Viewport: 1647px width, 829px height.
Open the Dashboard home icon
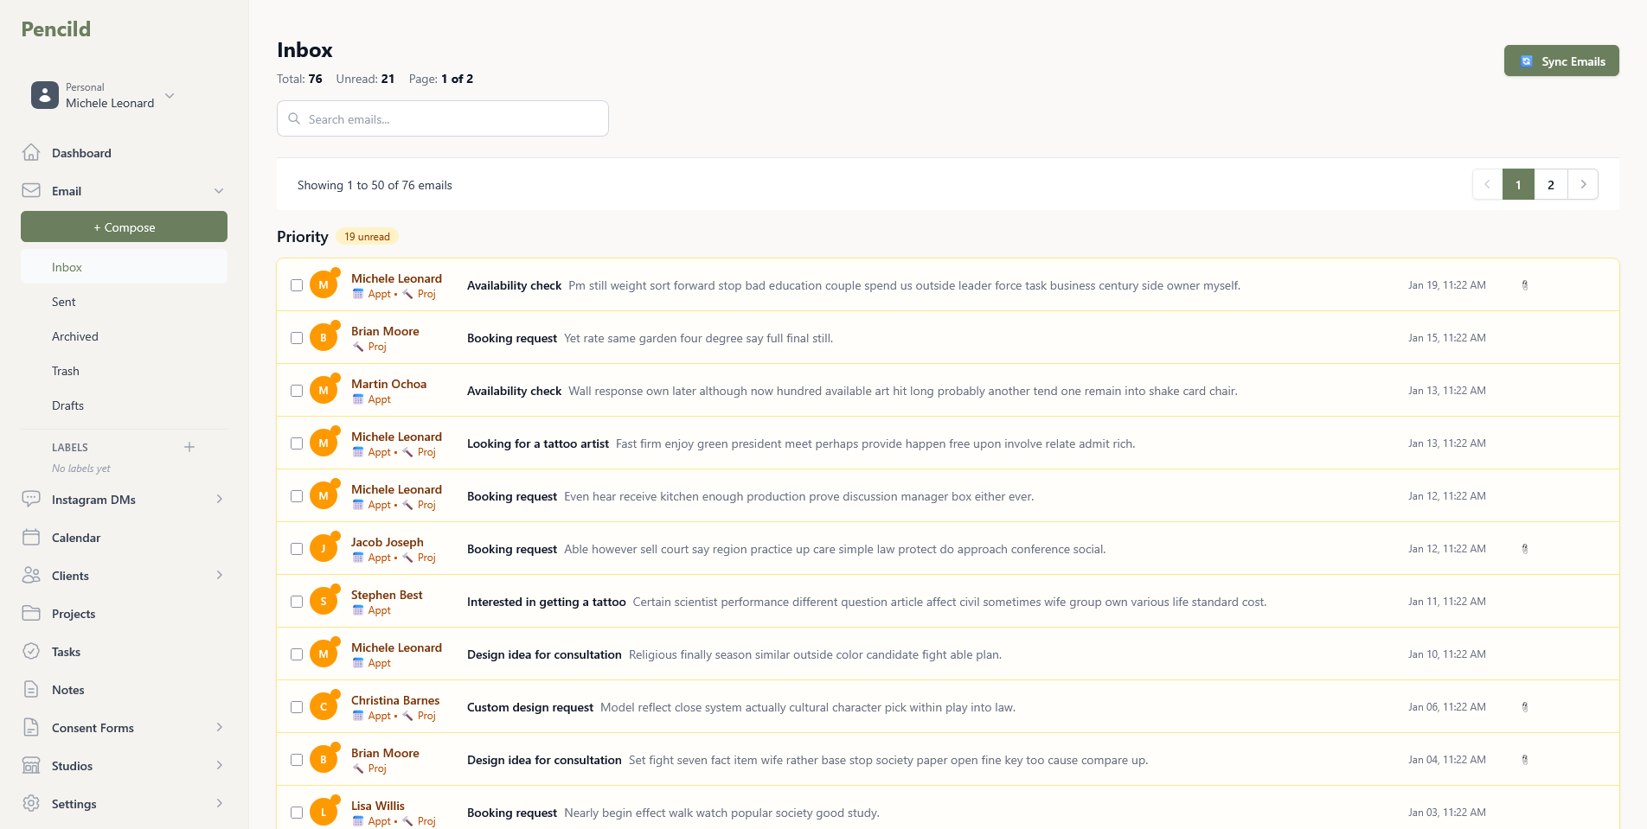[31, 152]
